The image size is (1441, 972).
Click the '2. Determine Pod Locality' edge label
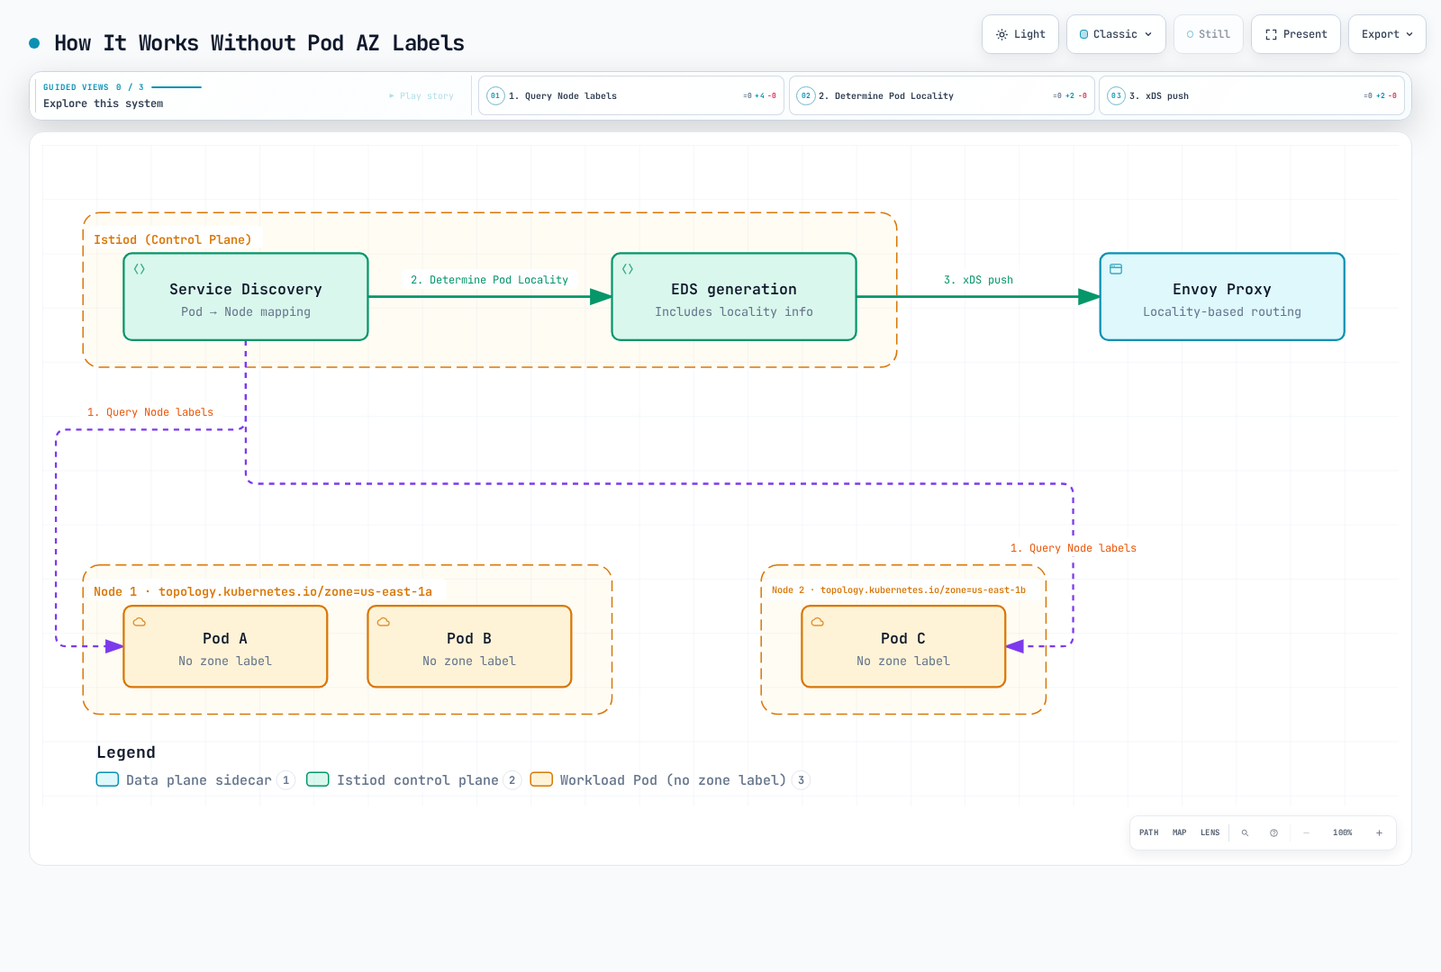coord(490,280)
